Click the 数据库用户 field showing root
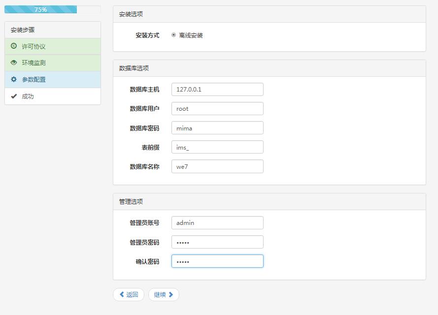 pos(217,109)
